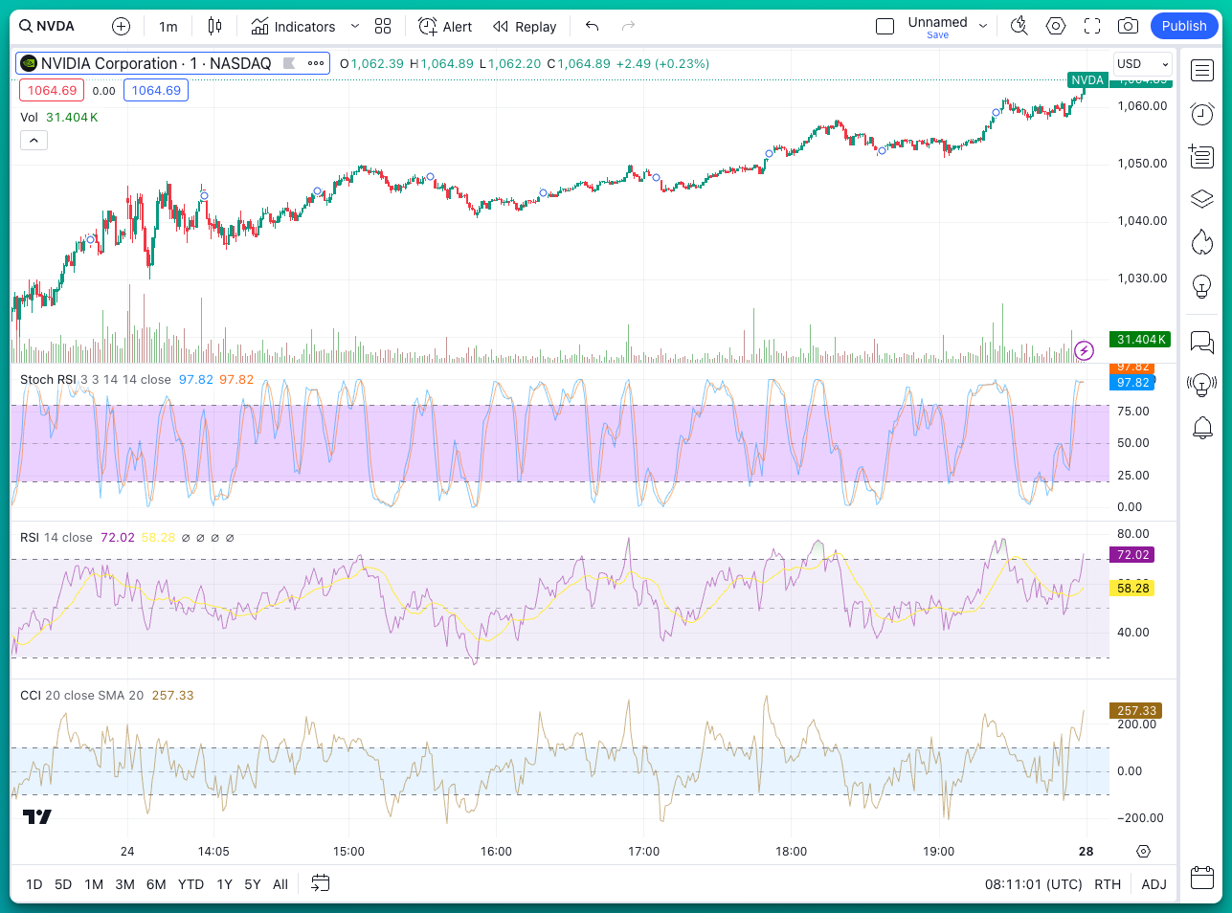Open the USD currency dropdown
Viewport: 1232px width, 913px height.
[1143, 64]
